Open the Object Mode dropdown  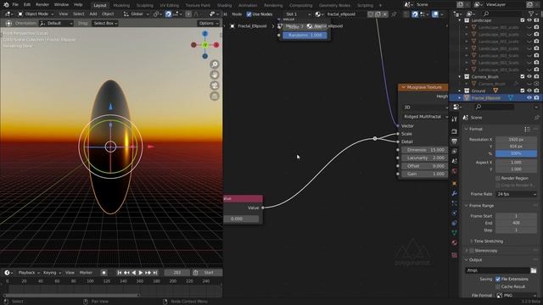tap(36, 14)
